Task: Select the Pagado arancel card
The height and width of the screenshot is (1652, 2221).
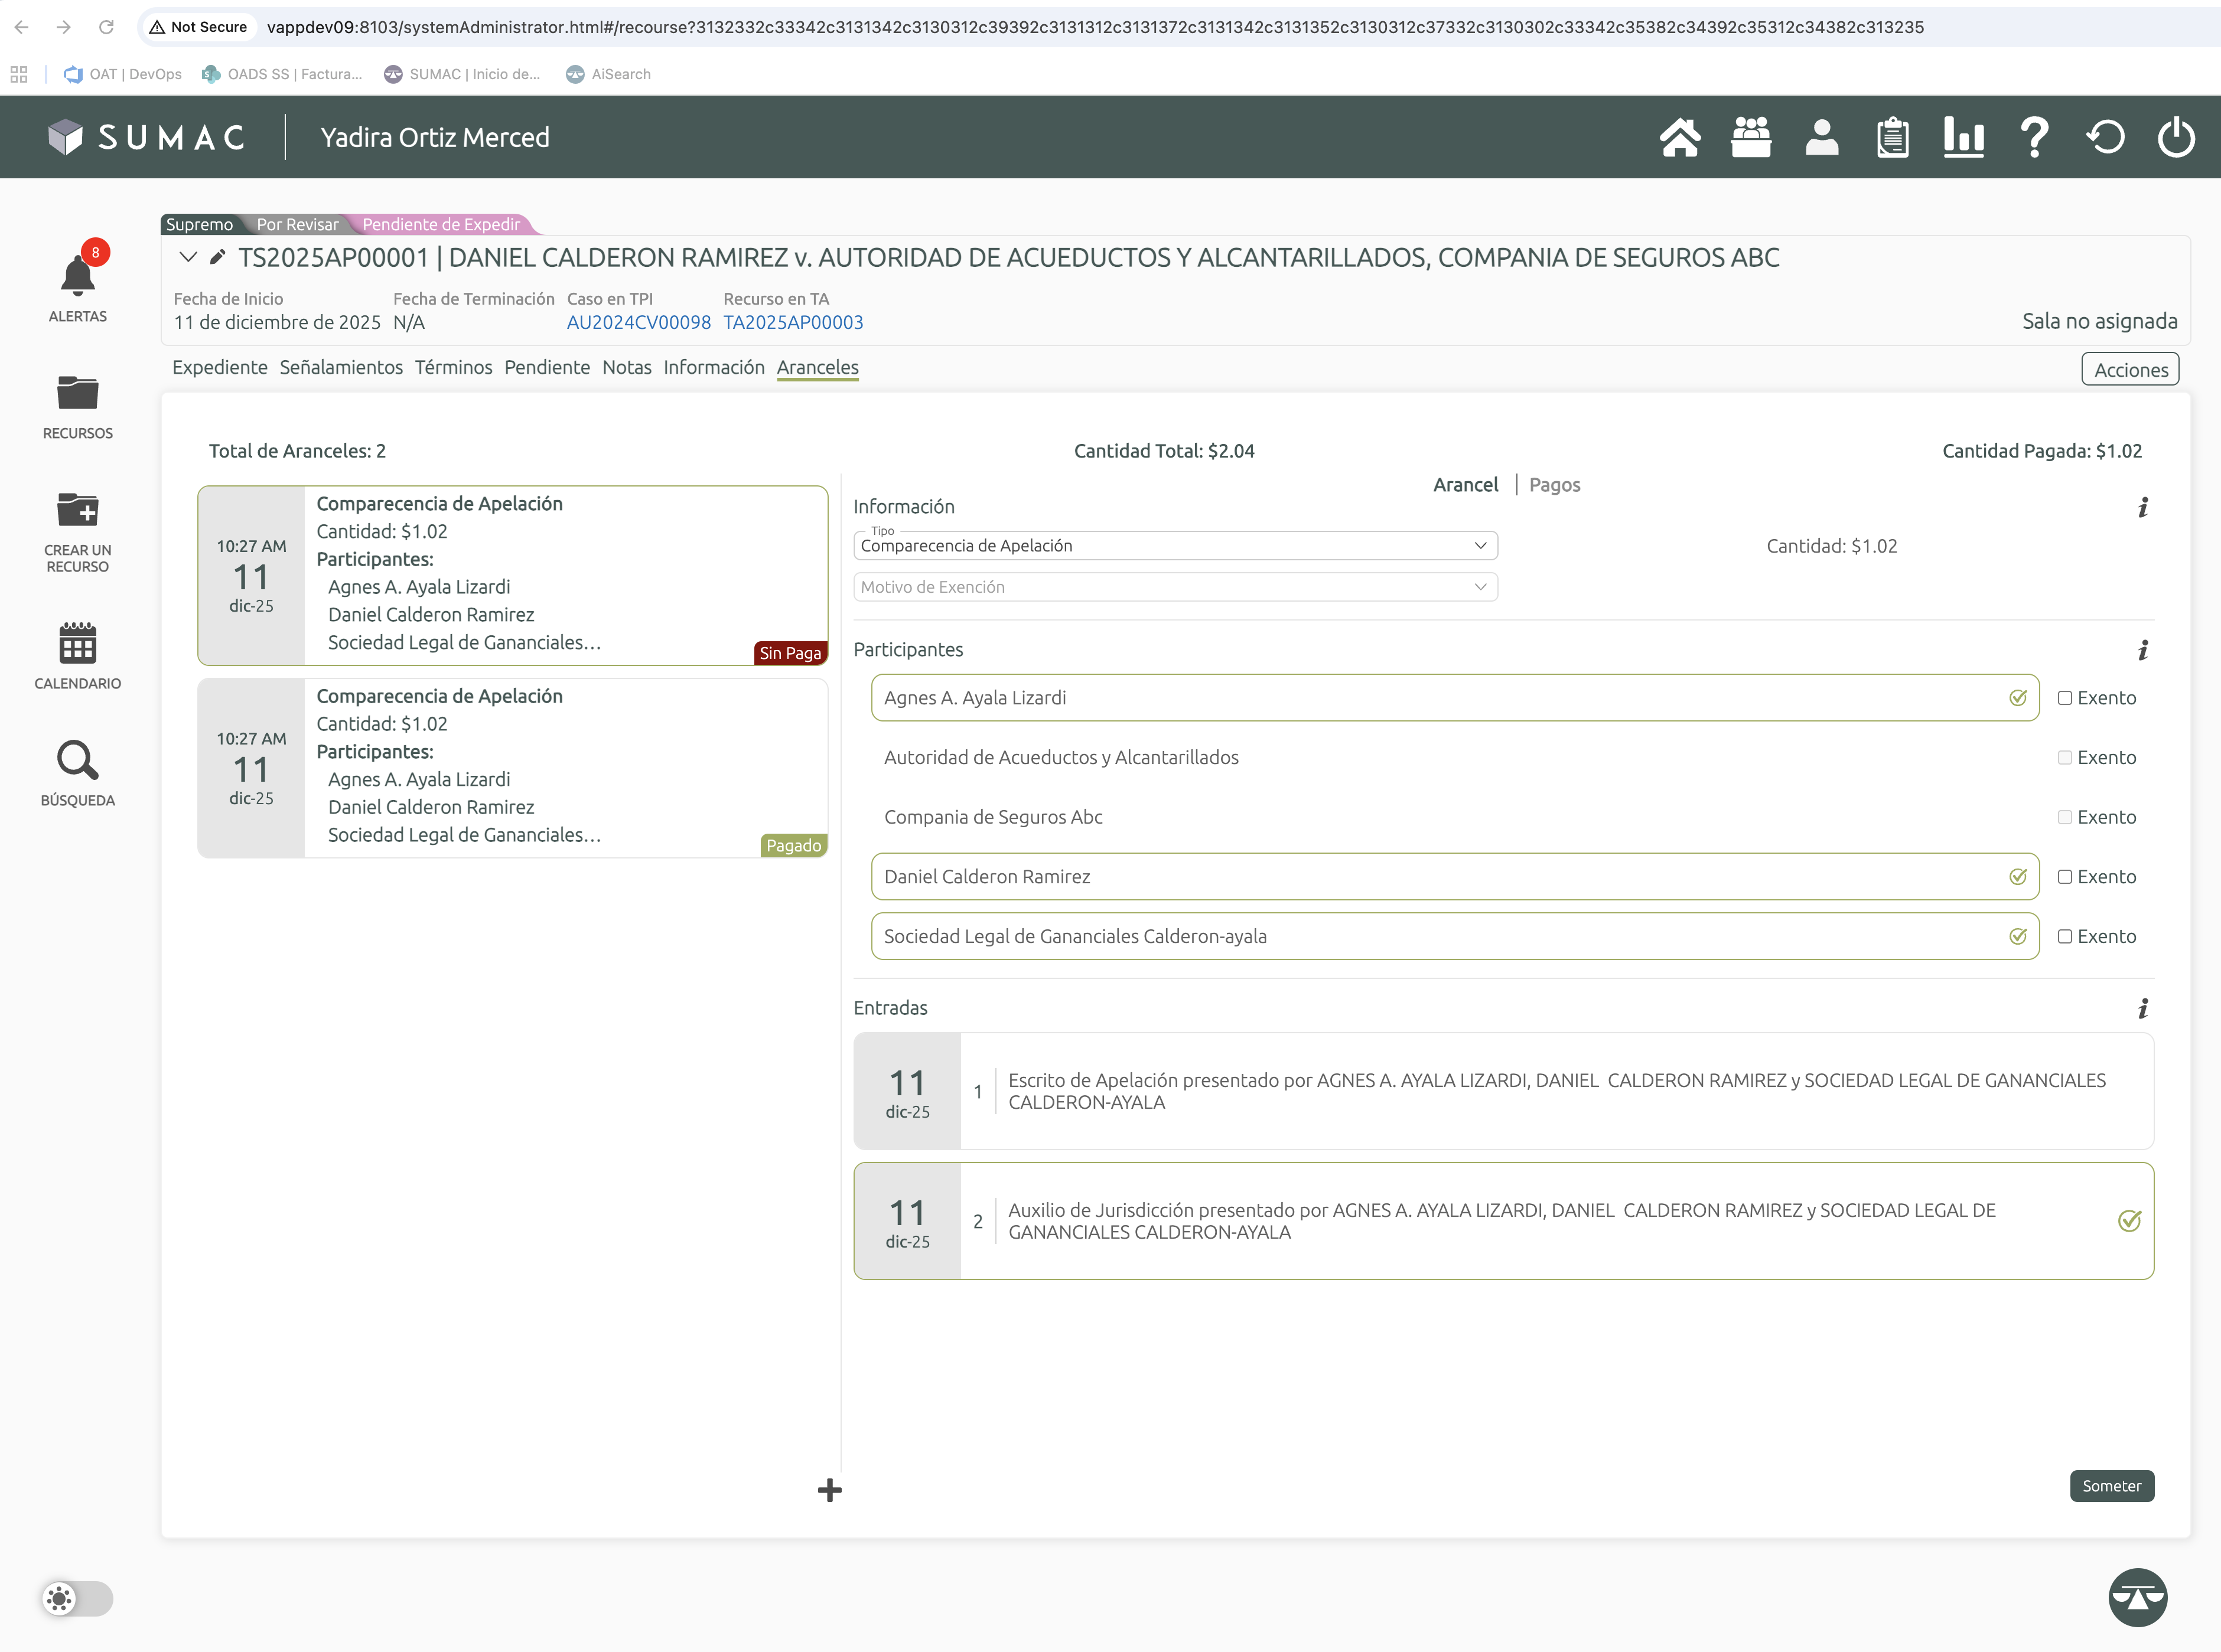Action: 512,767
